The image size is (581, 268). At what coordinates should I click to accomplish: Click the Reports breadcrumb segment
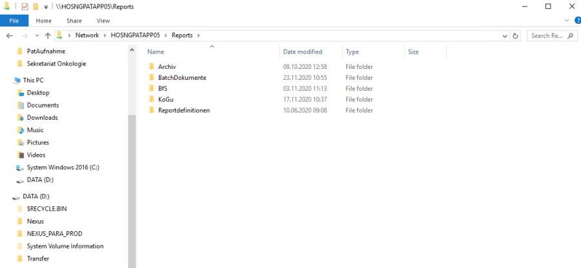pyautogui.click(x=182, y=35)
